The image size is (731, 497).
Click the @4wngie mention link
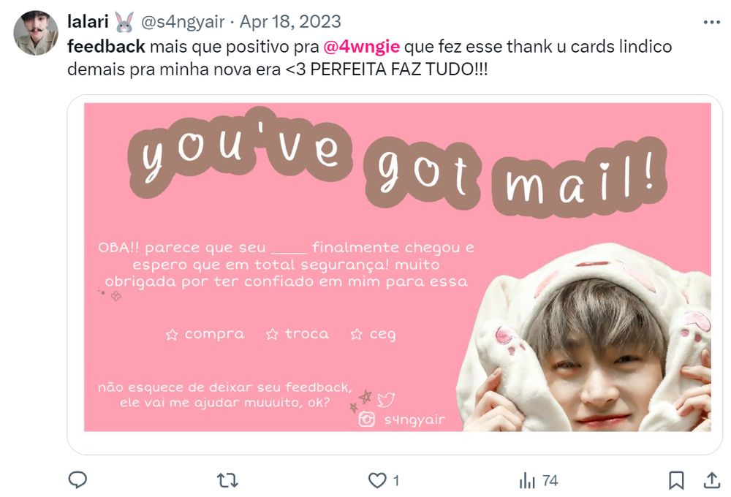[361, 47]
